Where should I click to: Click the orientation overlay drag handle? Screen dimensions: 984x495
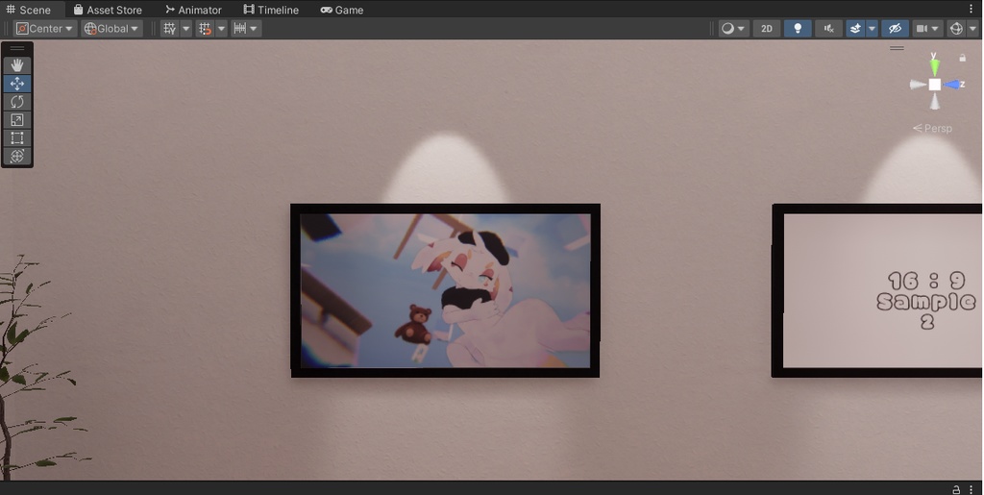[897, 48]
